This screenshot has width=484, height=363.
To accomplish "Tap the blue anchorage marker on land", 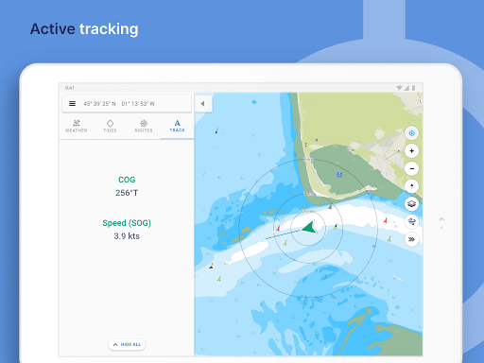I will [x=339, y=174].
